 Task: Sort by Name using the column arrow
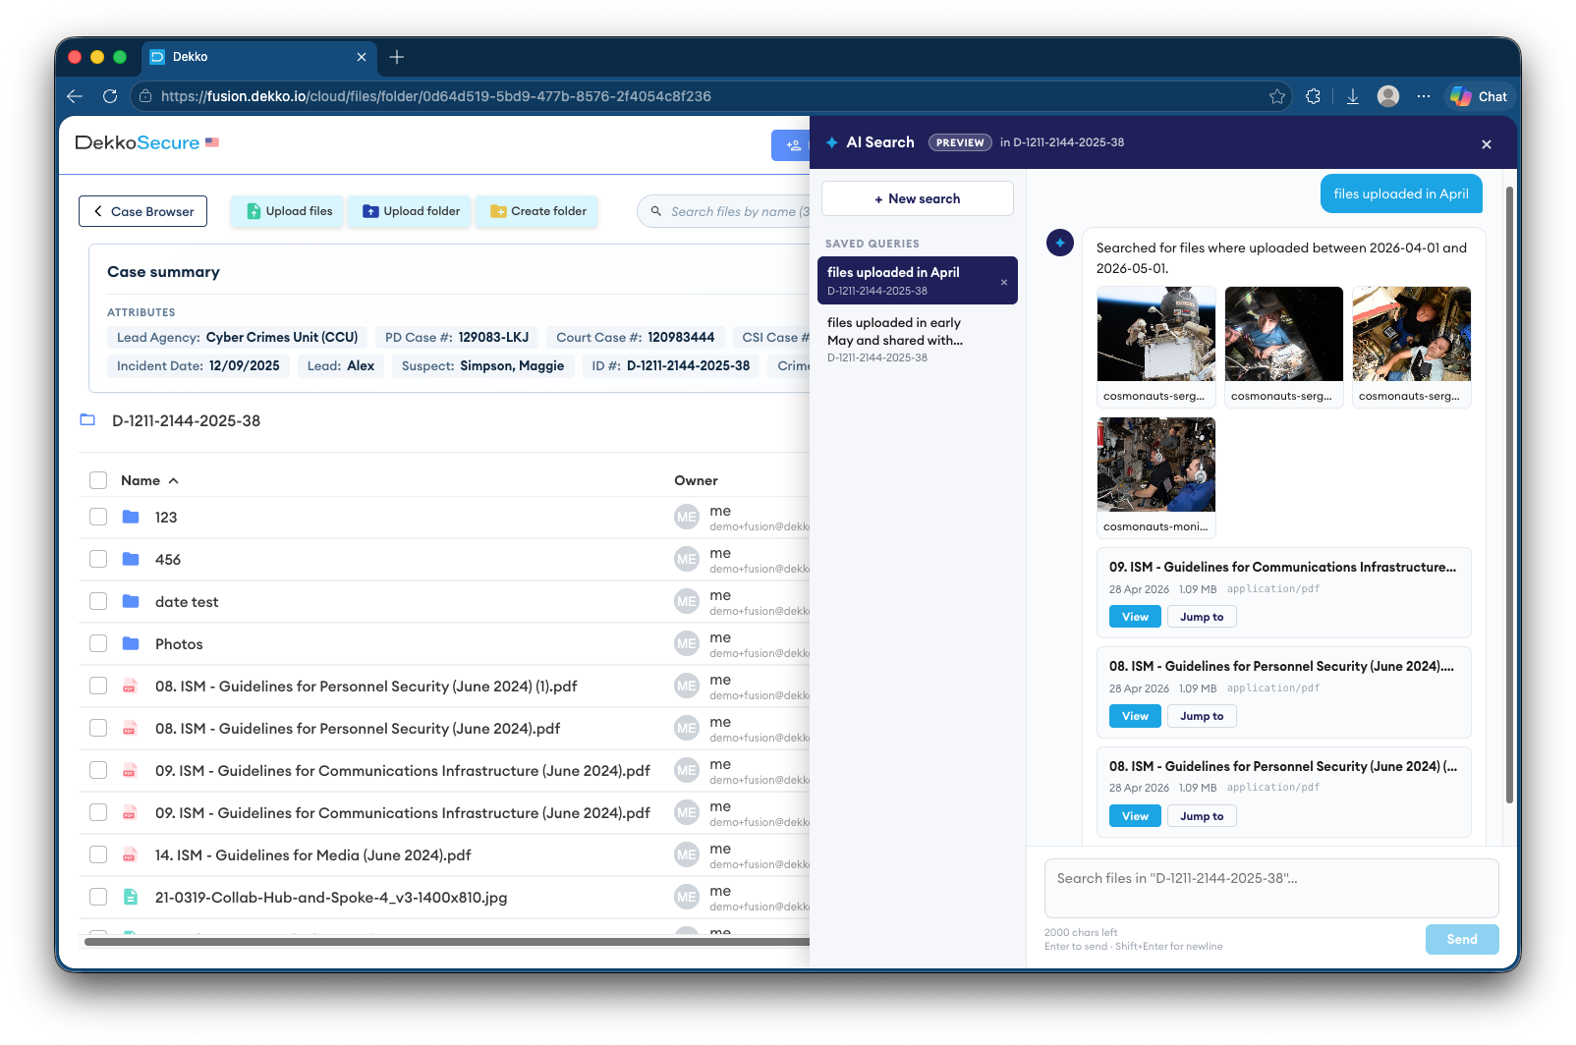(174, 480)
